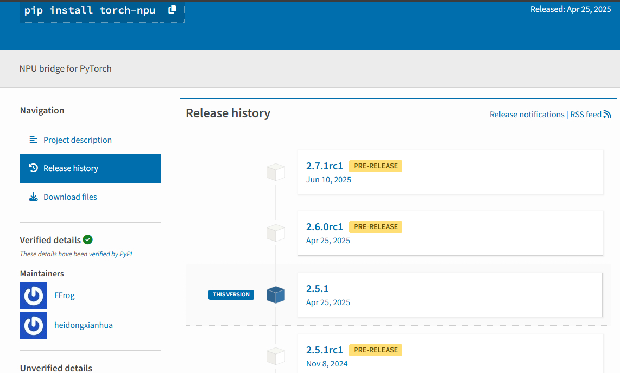Open the 2.7.1rc1 release card
This screenshot has width=620, height=373.
[x=450, y=172]
